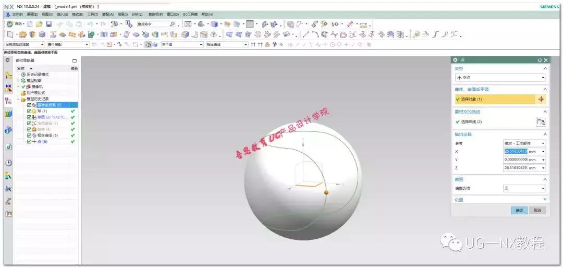Click the X coordinate input field
Screen dimensions: 563x268
click(516, 151)
